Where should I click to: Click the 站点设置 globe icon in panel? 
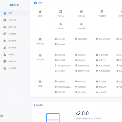[40, 55]
